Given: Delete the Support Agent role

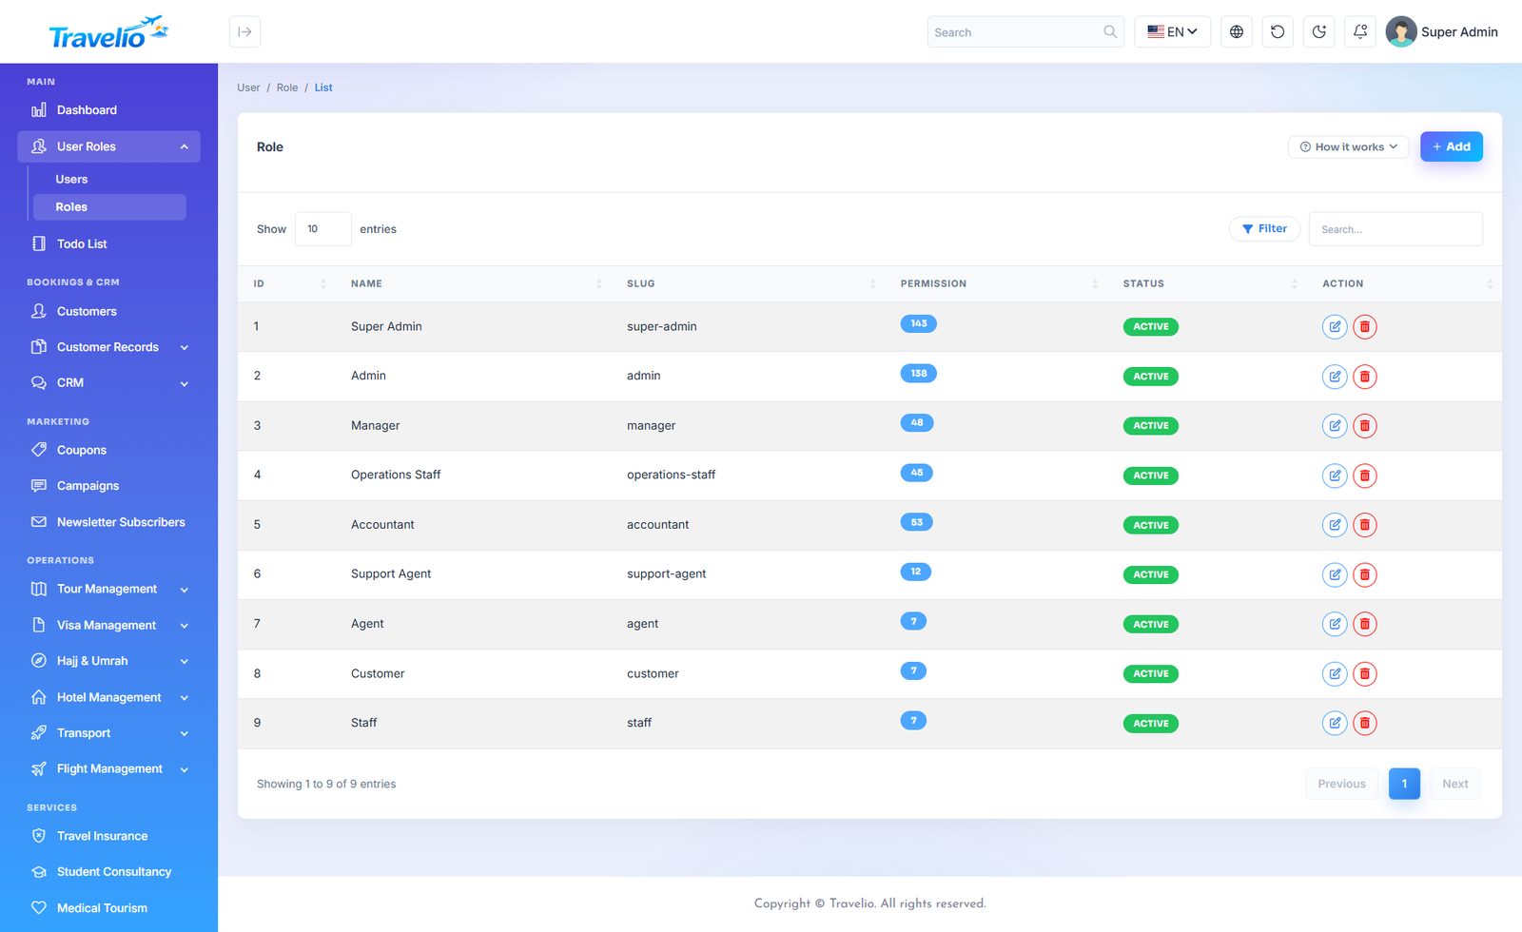Looking at the screenshot, I should 1365,574.
